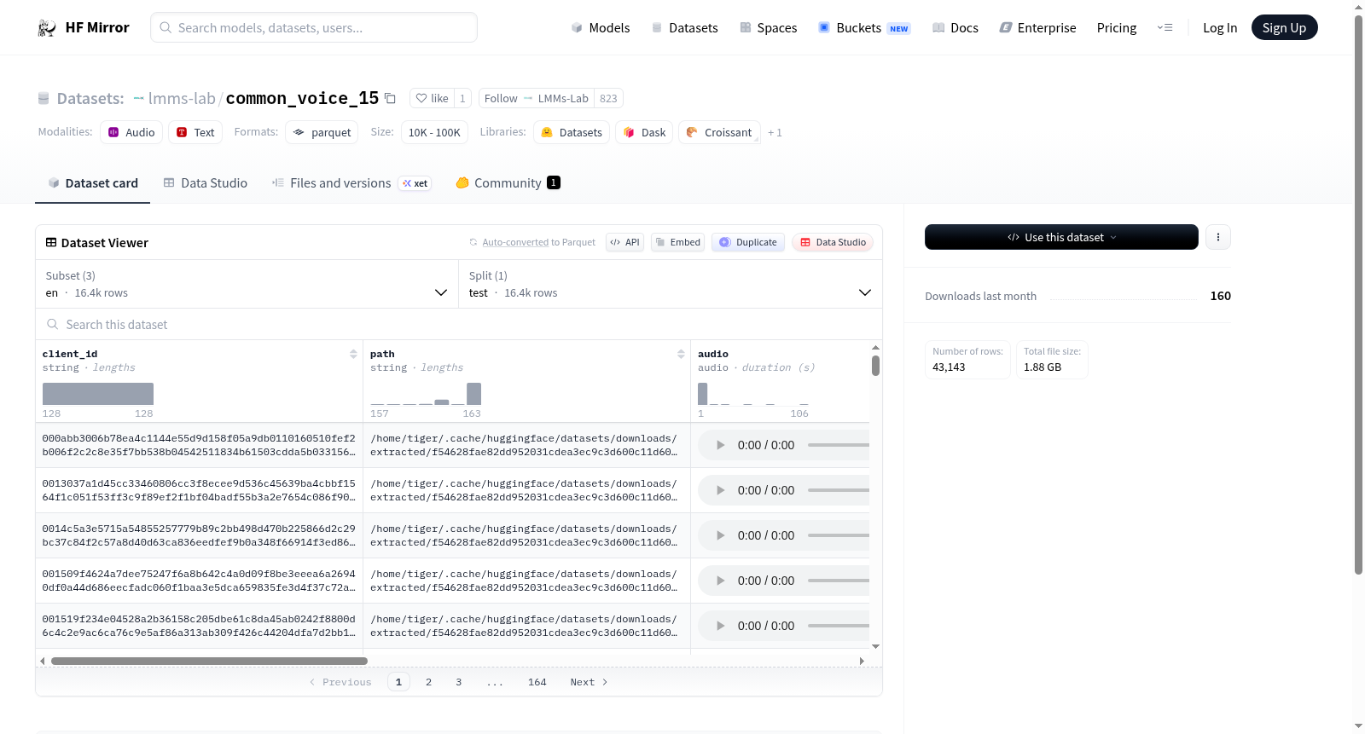
Task: Sort by the client_id column
Action: coord(353,354)
